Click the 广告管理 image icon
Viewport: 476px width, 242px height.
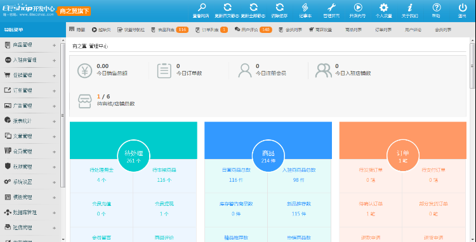8,106
